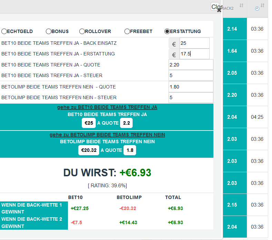272x240 pixels.
Task: Click the BETOLIMP STEUER field
Action: [x=191, y=97]
